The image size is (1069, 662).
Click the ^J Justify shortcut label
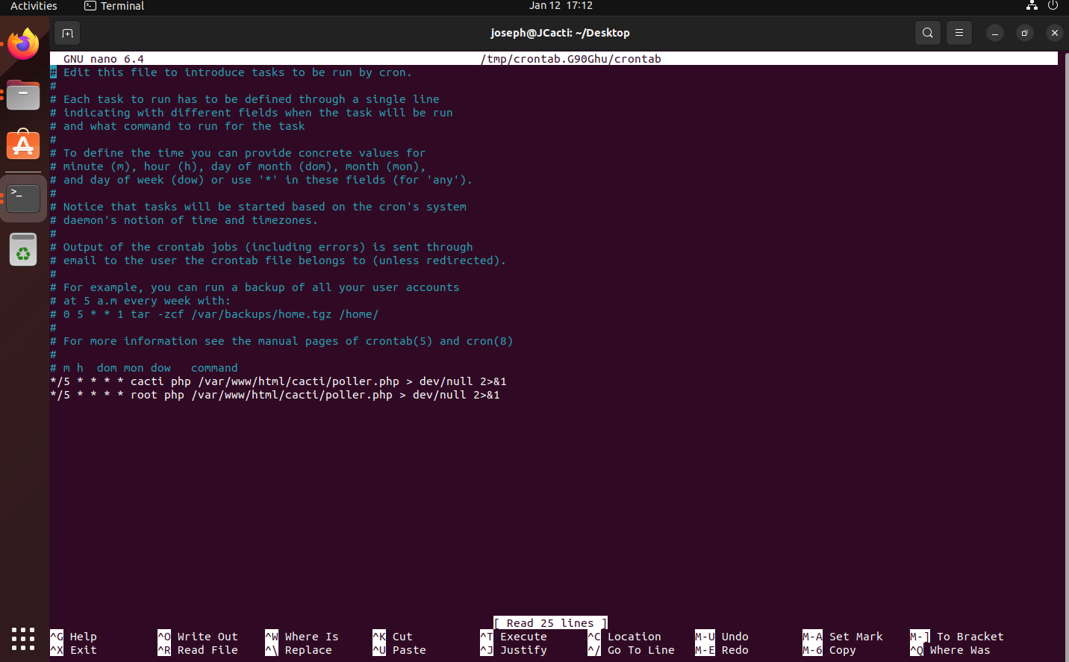coord(514,650)
